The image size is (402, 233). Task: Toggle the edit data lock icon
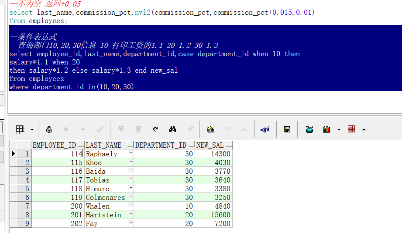[49, 129]
